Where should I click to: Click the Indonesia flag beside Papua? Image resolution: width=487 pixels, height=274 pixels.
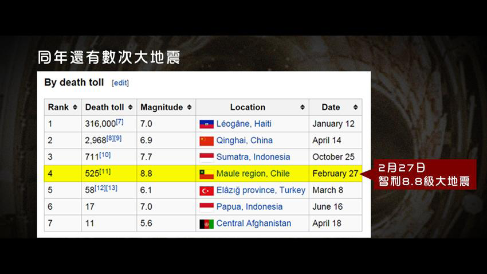206,207
